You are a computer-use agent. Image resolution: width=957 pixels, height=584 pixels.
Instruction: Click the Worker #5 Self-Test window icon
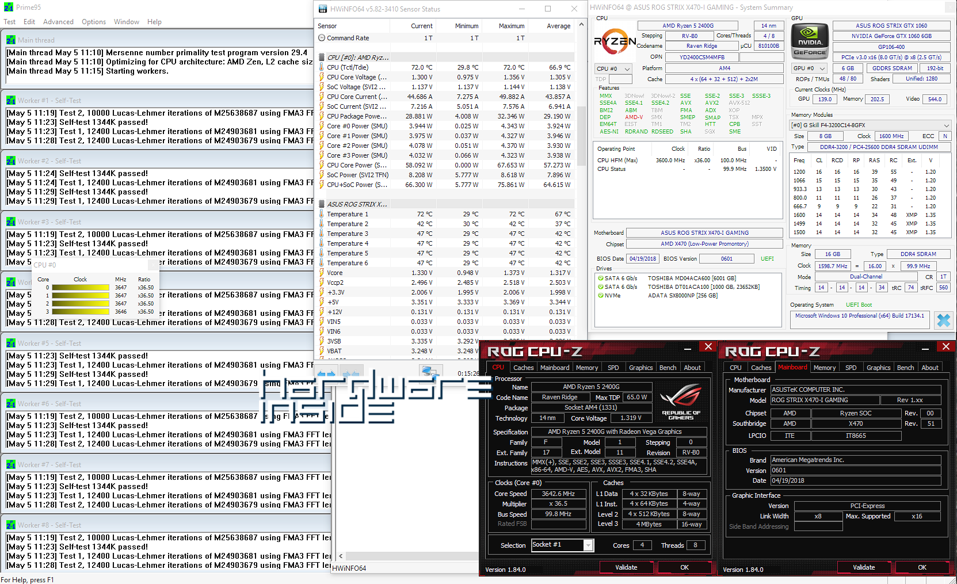pos(11,343)
